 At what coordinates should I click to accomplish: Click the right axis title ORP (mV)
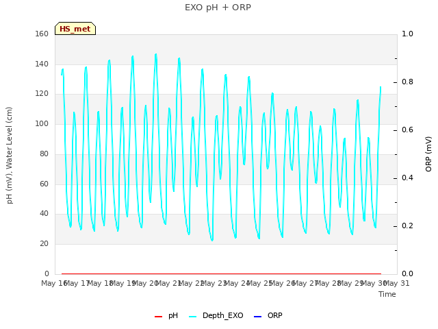point(428,154)
